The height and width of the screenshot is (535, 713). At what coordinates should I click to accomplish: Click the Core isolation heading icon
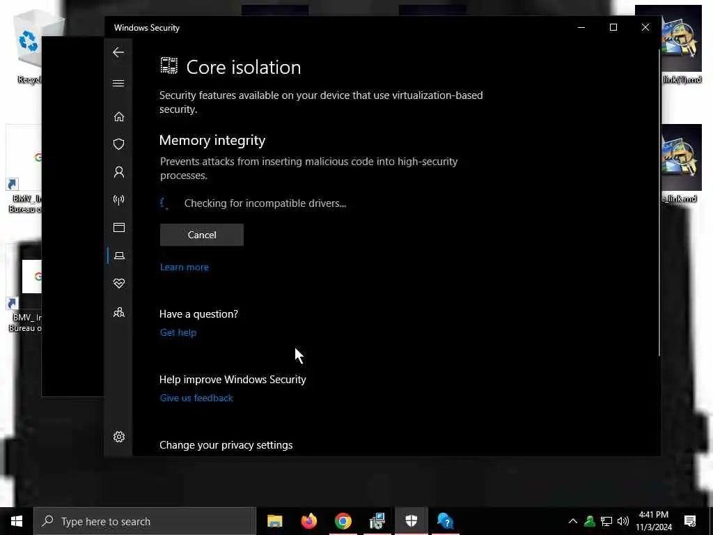point(169,66)
